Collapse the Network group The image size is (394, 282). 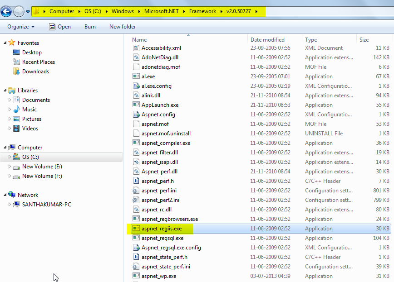pos(5,195)
